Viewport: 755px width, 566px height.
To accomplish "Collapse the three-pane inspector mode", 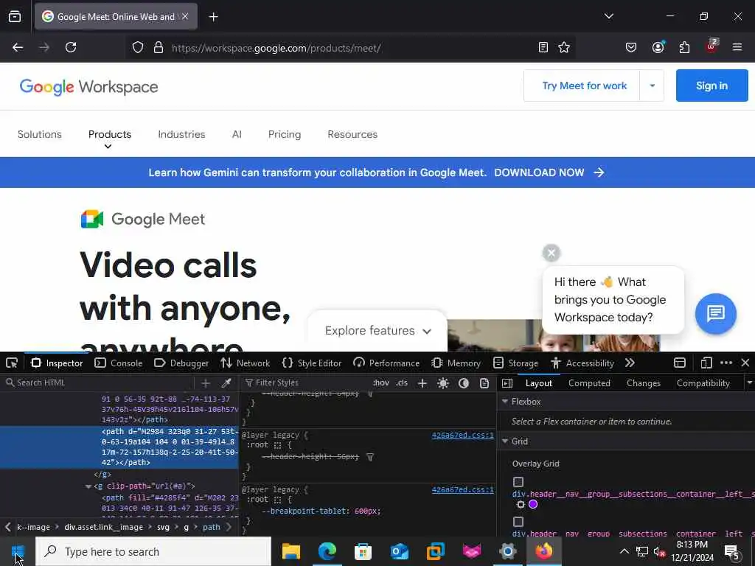I will coord(507,383).
